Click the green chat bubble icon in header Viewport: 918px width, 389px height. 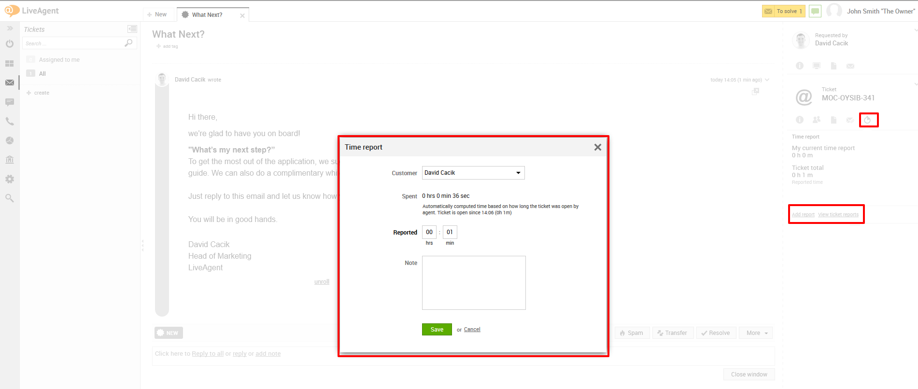(x=815, y=11)
